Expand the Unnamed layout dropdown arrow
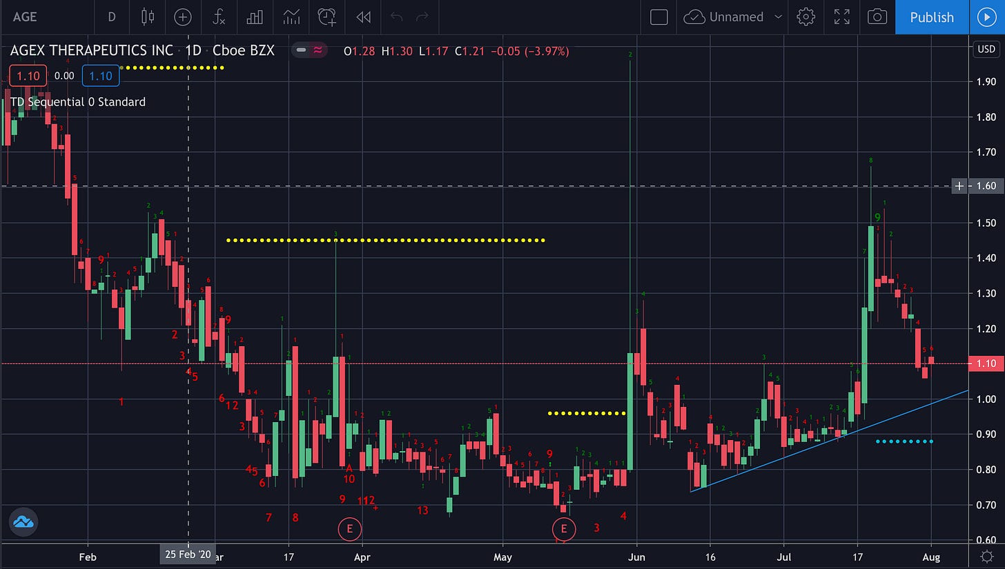This screenshot has height=569, width=1005. coord(779,17)
